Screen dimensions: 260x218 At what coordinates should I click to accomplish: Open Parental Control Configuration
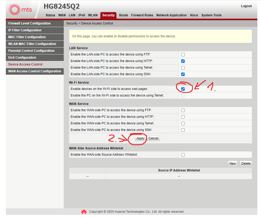coord(35,51)
